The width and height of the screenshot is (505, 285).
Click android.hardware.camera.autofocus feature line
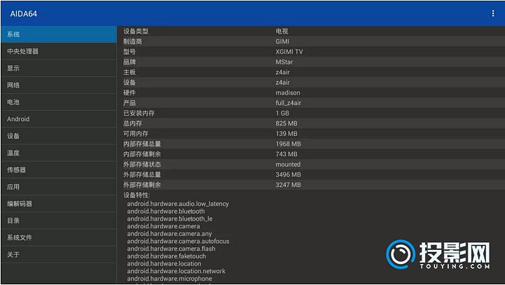click(x=178, y=241)
